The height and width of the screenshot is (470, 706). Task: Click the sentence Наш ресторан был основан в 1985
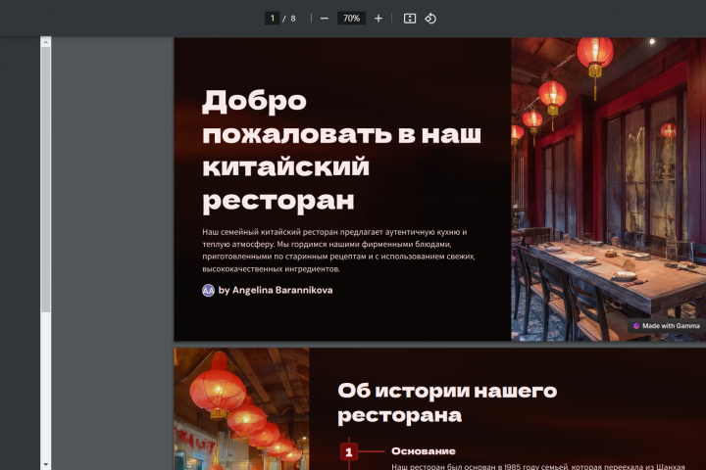538,466
